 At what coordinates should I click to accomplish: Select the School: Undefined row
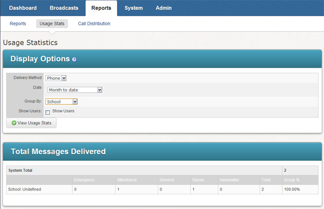coord(162,190)
